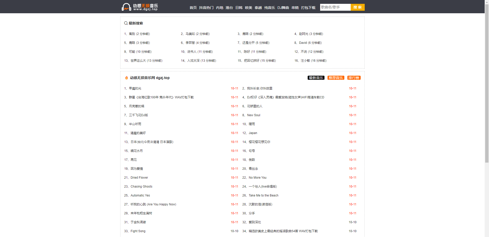Open the song Japan
This screenshot has width=489, height=237.
click(253, 133)
